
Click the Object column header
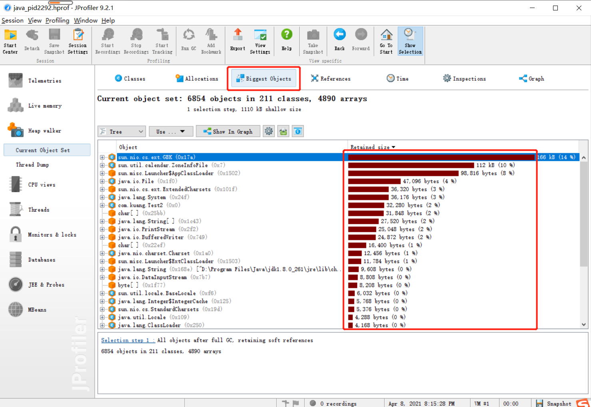[128, 147]
